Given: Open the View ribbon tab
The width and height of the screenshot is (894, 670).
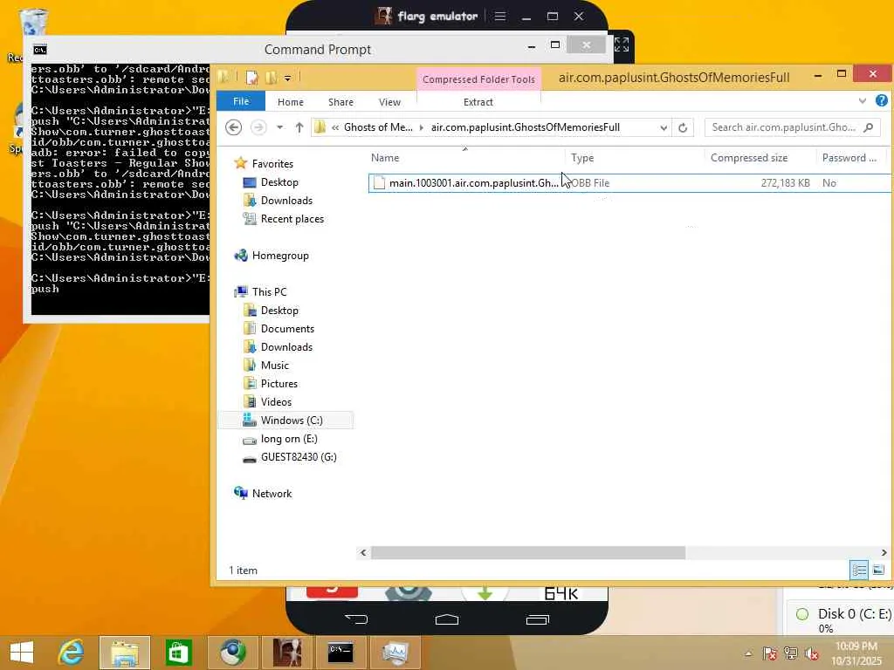Looking at the screenshot, I should [389, 102].
